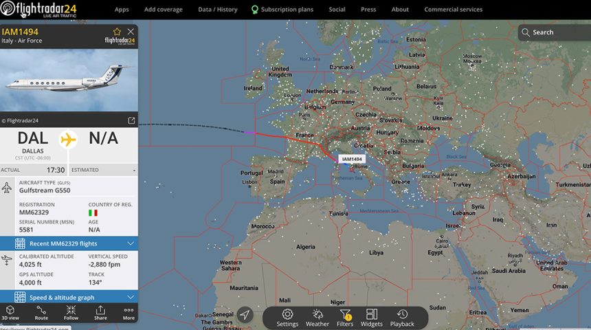Open the More options menu

(x=129, y=313)
